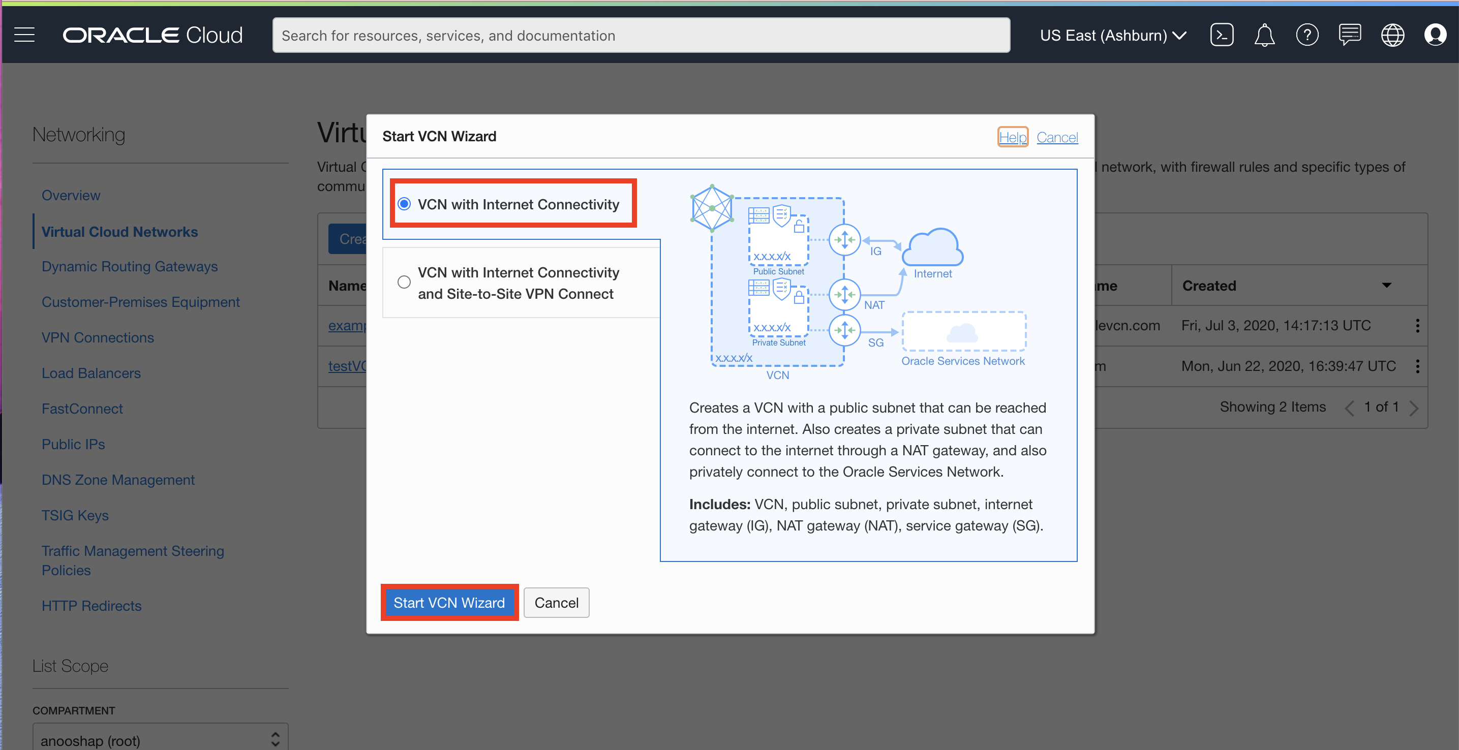Focus the resource search field
This screenshot has width=1459, height=750.
coord(641,35)
